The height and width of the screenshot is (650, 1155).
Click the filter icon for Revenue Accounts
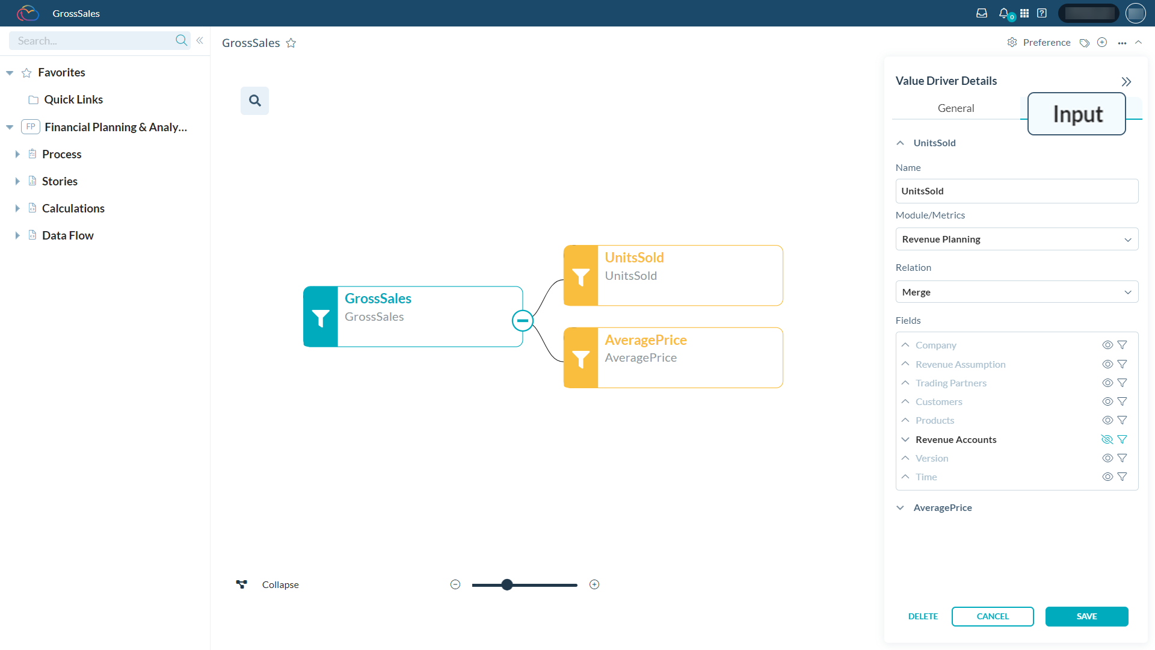(x=1122, y=439)
